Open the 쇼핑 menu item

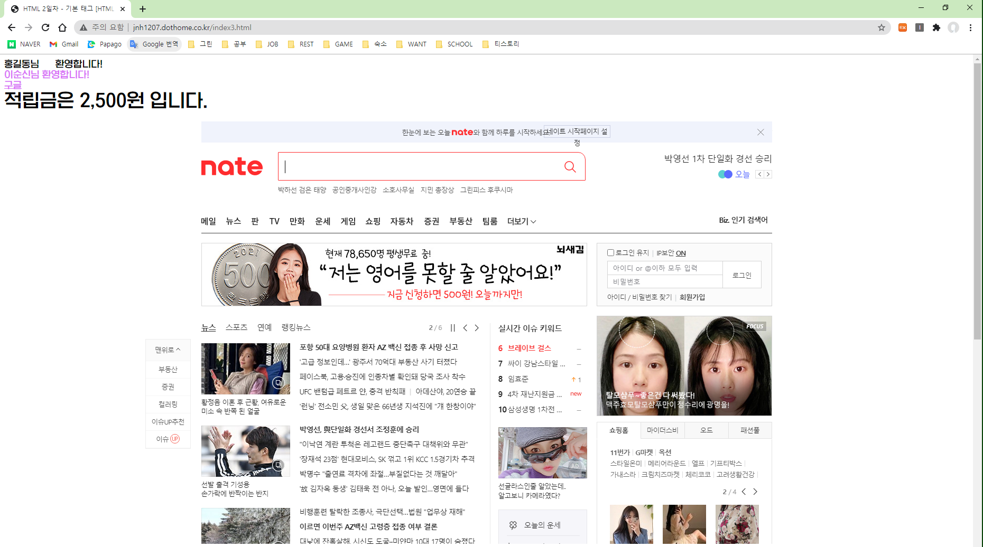(x=373, y=221)
